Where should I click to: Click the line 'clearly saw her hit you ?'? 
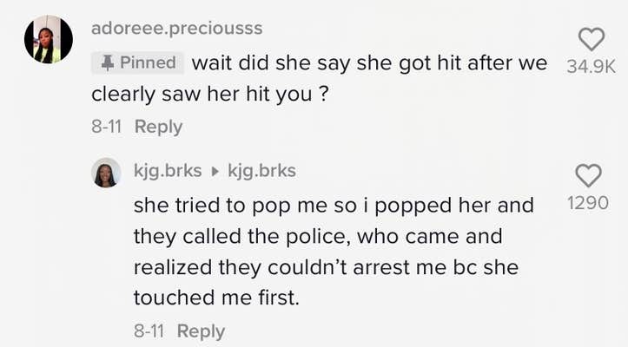(x=209, y=95)
